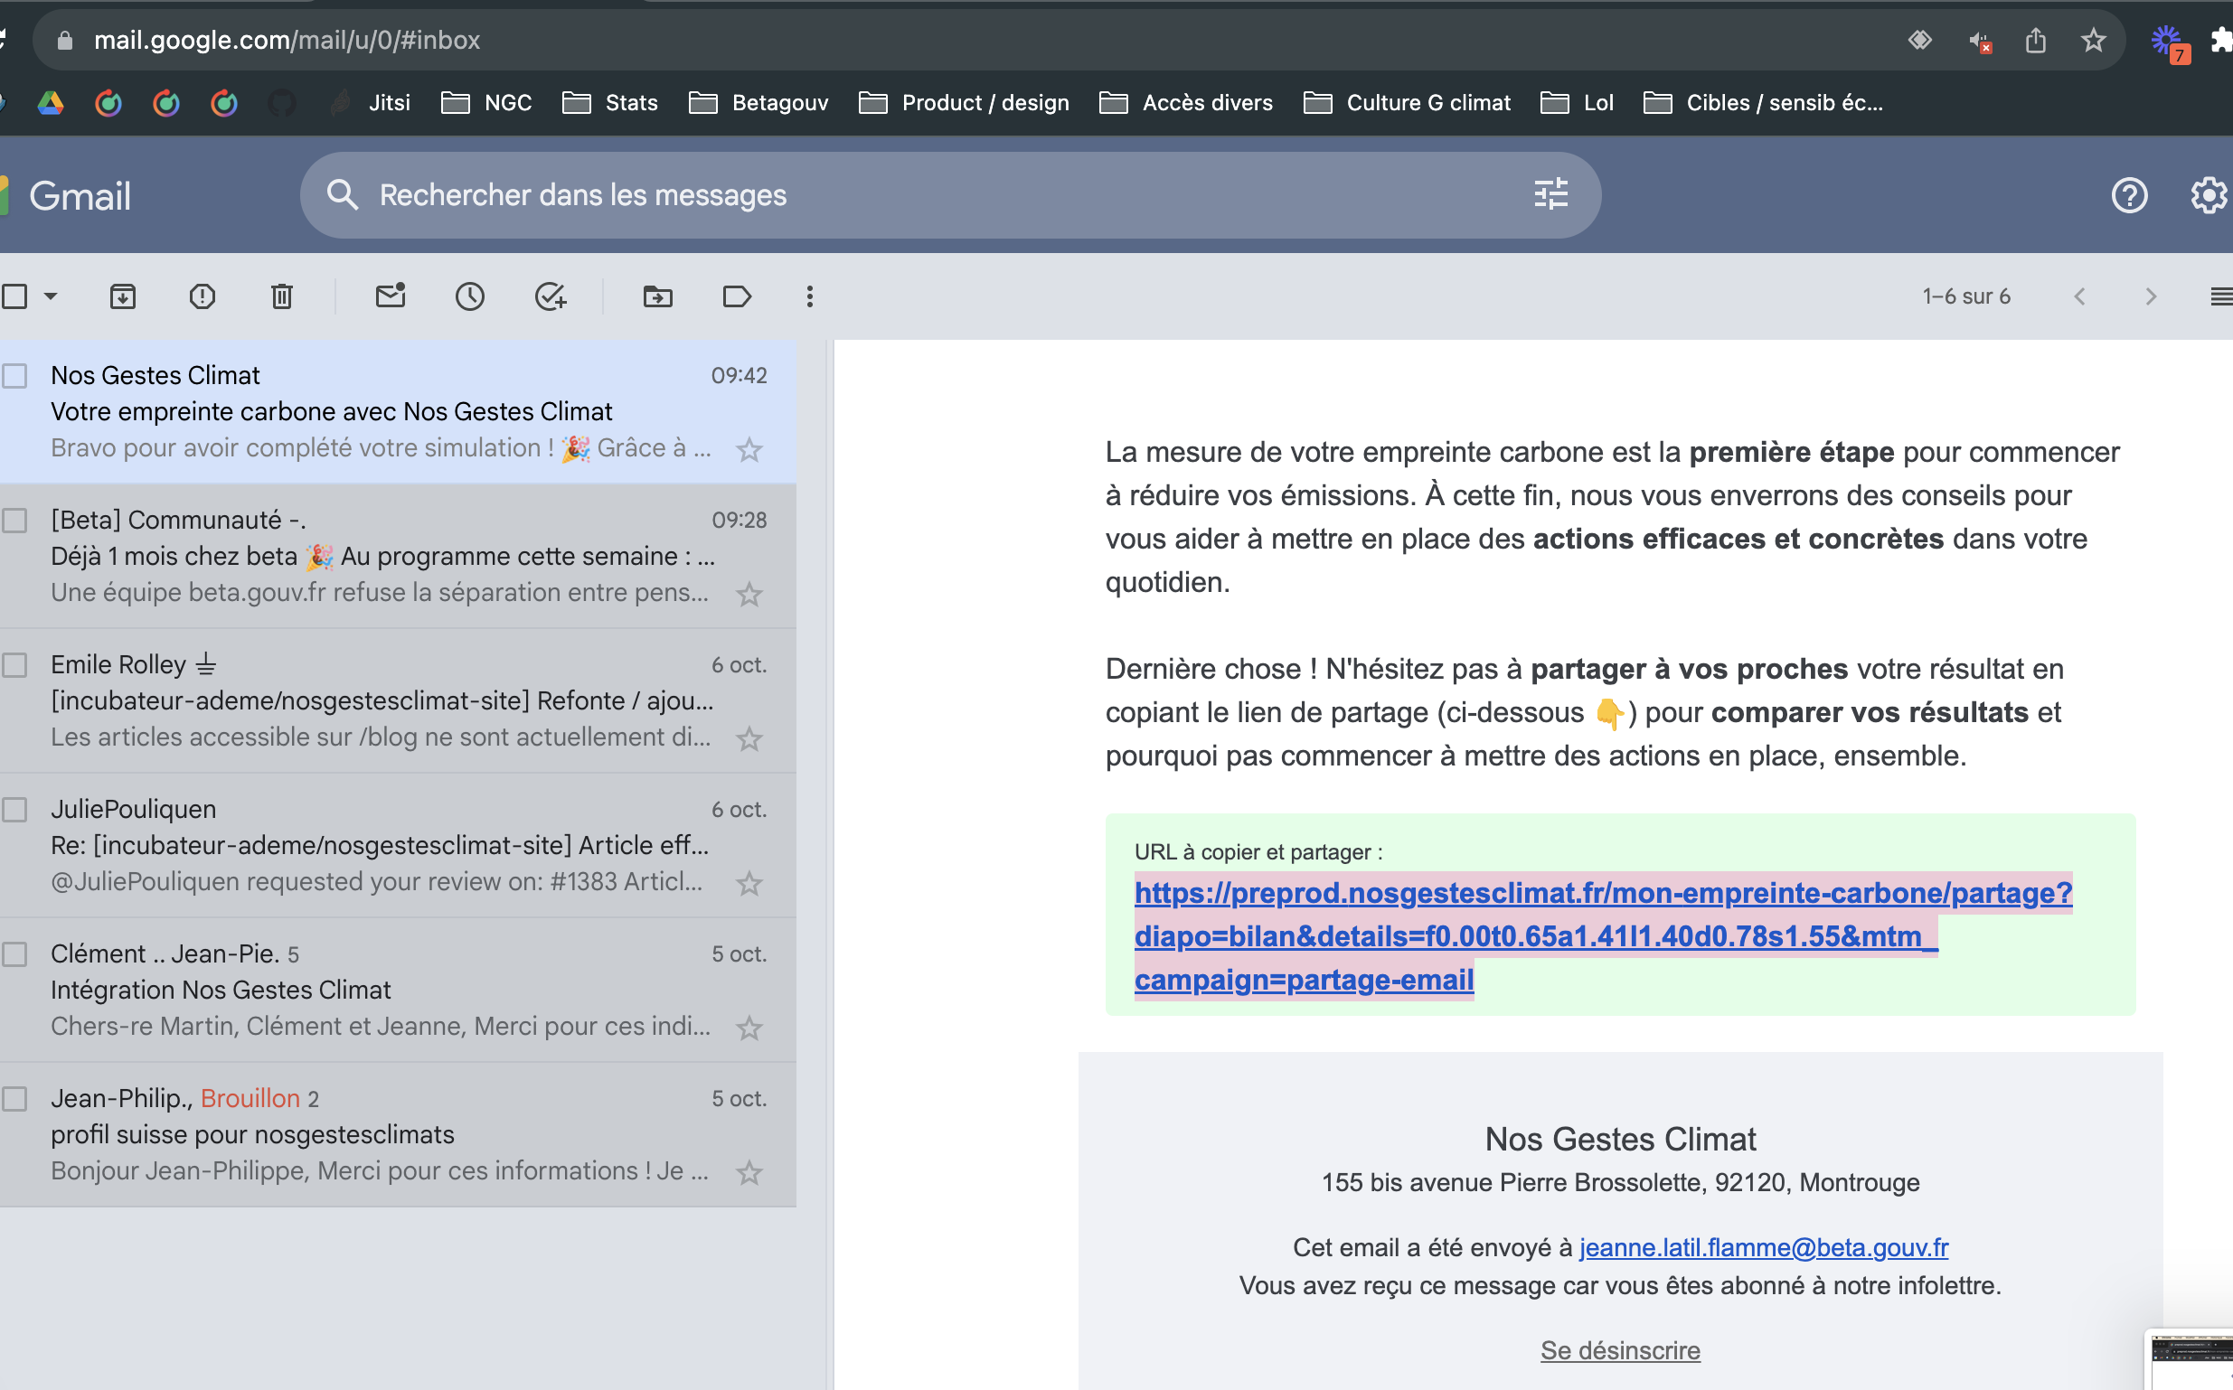The width and height of the screenshot is (2233, 1390).
Task: Open the more actions overflow menu
Action: pos(809,296)
